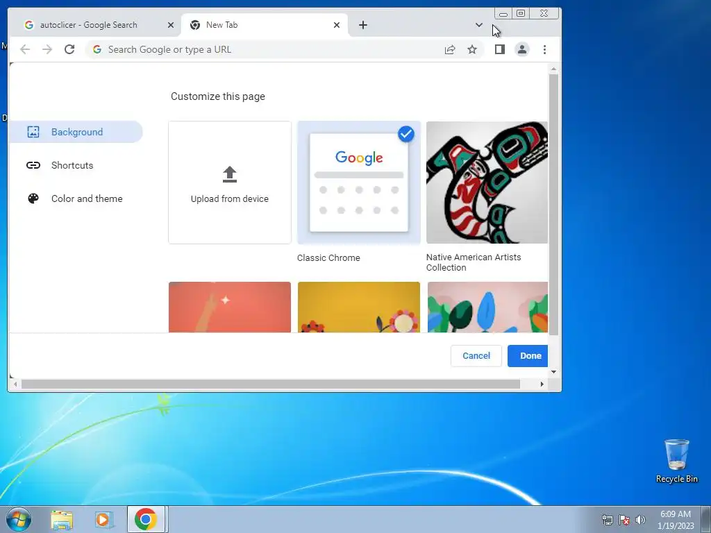The height and width of the screenshot is (533, 711).
Task: Click the scroll down arrow
Action: coord(553,372)
